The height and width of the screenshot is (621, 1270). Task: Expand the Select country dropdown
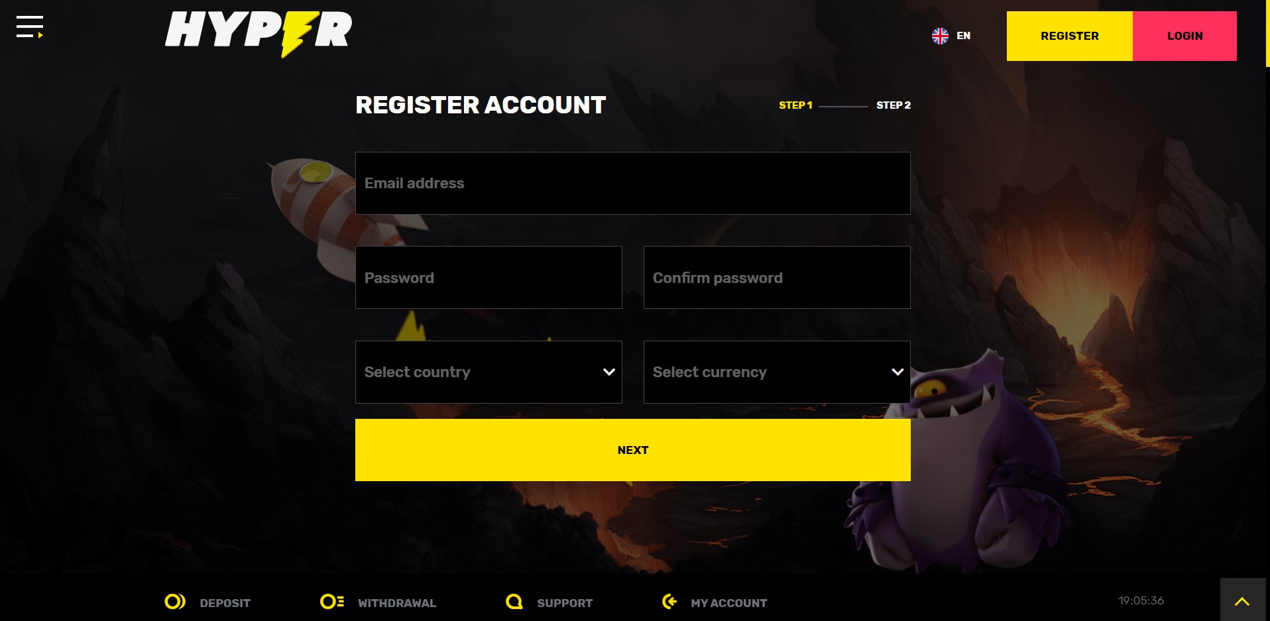[489, 372]
